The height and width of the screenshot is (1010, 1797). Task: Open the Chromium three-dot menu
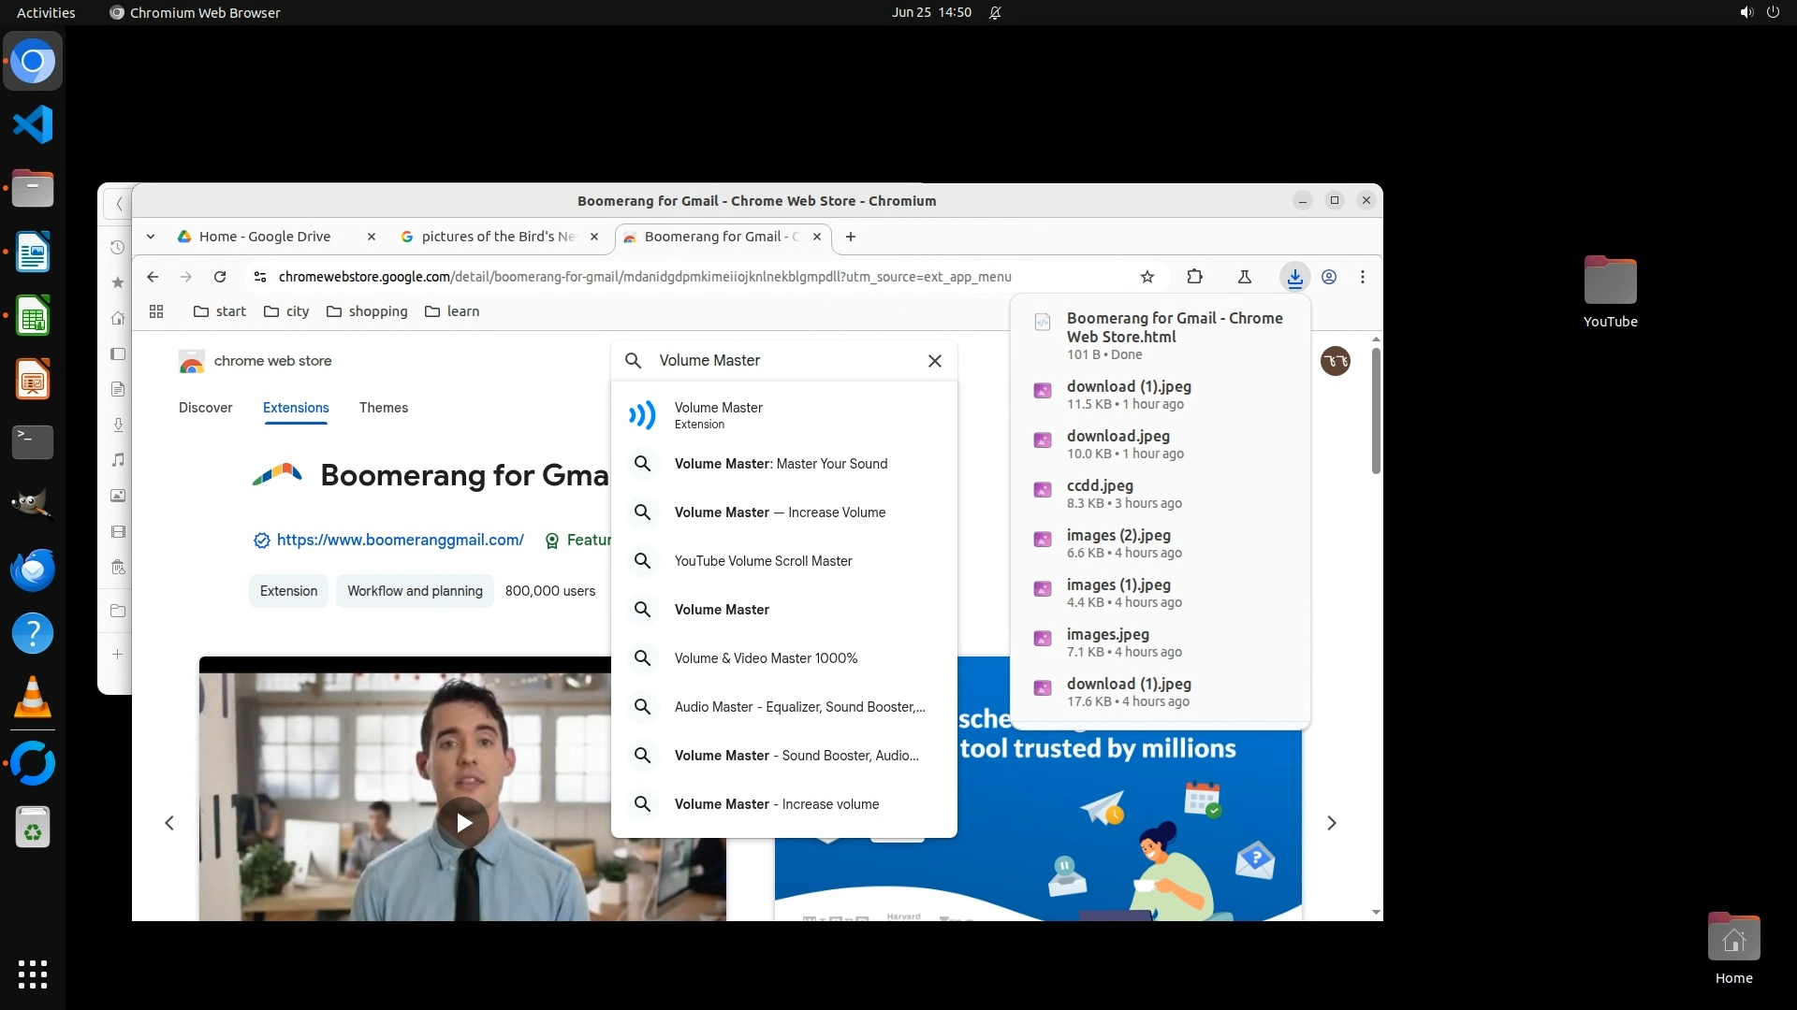[x=1363, y=277]
